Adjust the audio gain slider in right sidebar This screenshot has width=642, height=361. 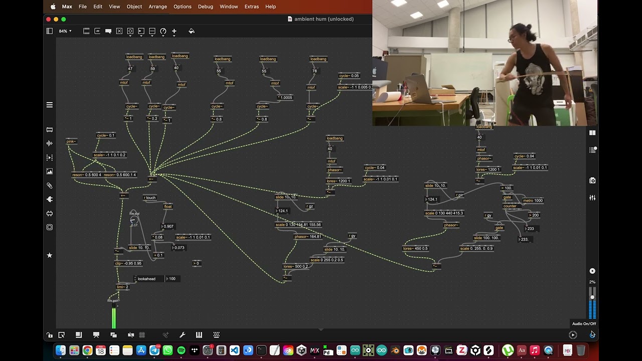click(x=592, y=297)
